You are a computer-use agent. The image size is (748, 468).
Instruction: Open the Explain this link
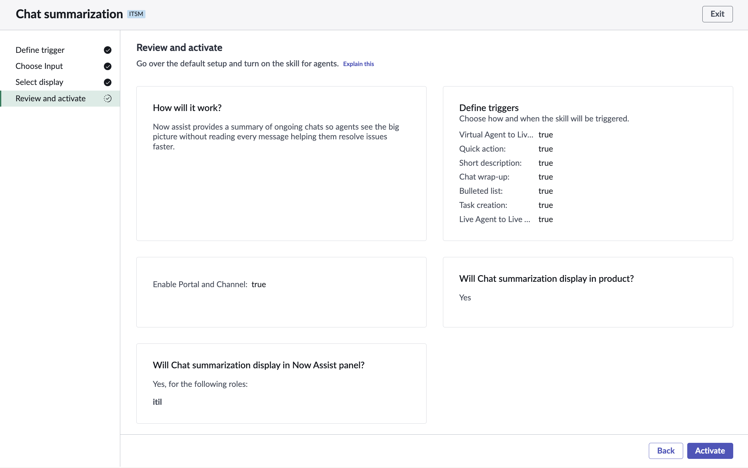pyautogui.click(x=358, y=64)
